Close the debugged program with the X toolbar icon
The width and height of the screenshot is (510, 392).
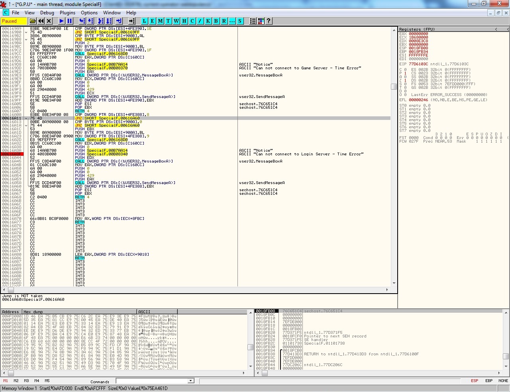(49, 21)
